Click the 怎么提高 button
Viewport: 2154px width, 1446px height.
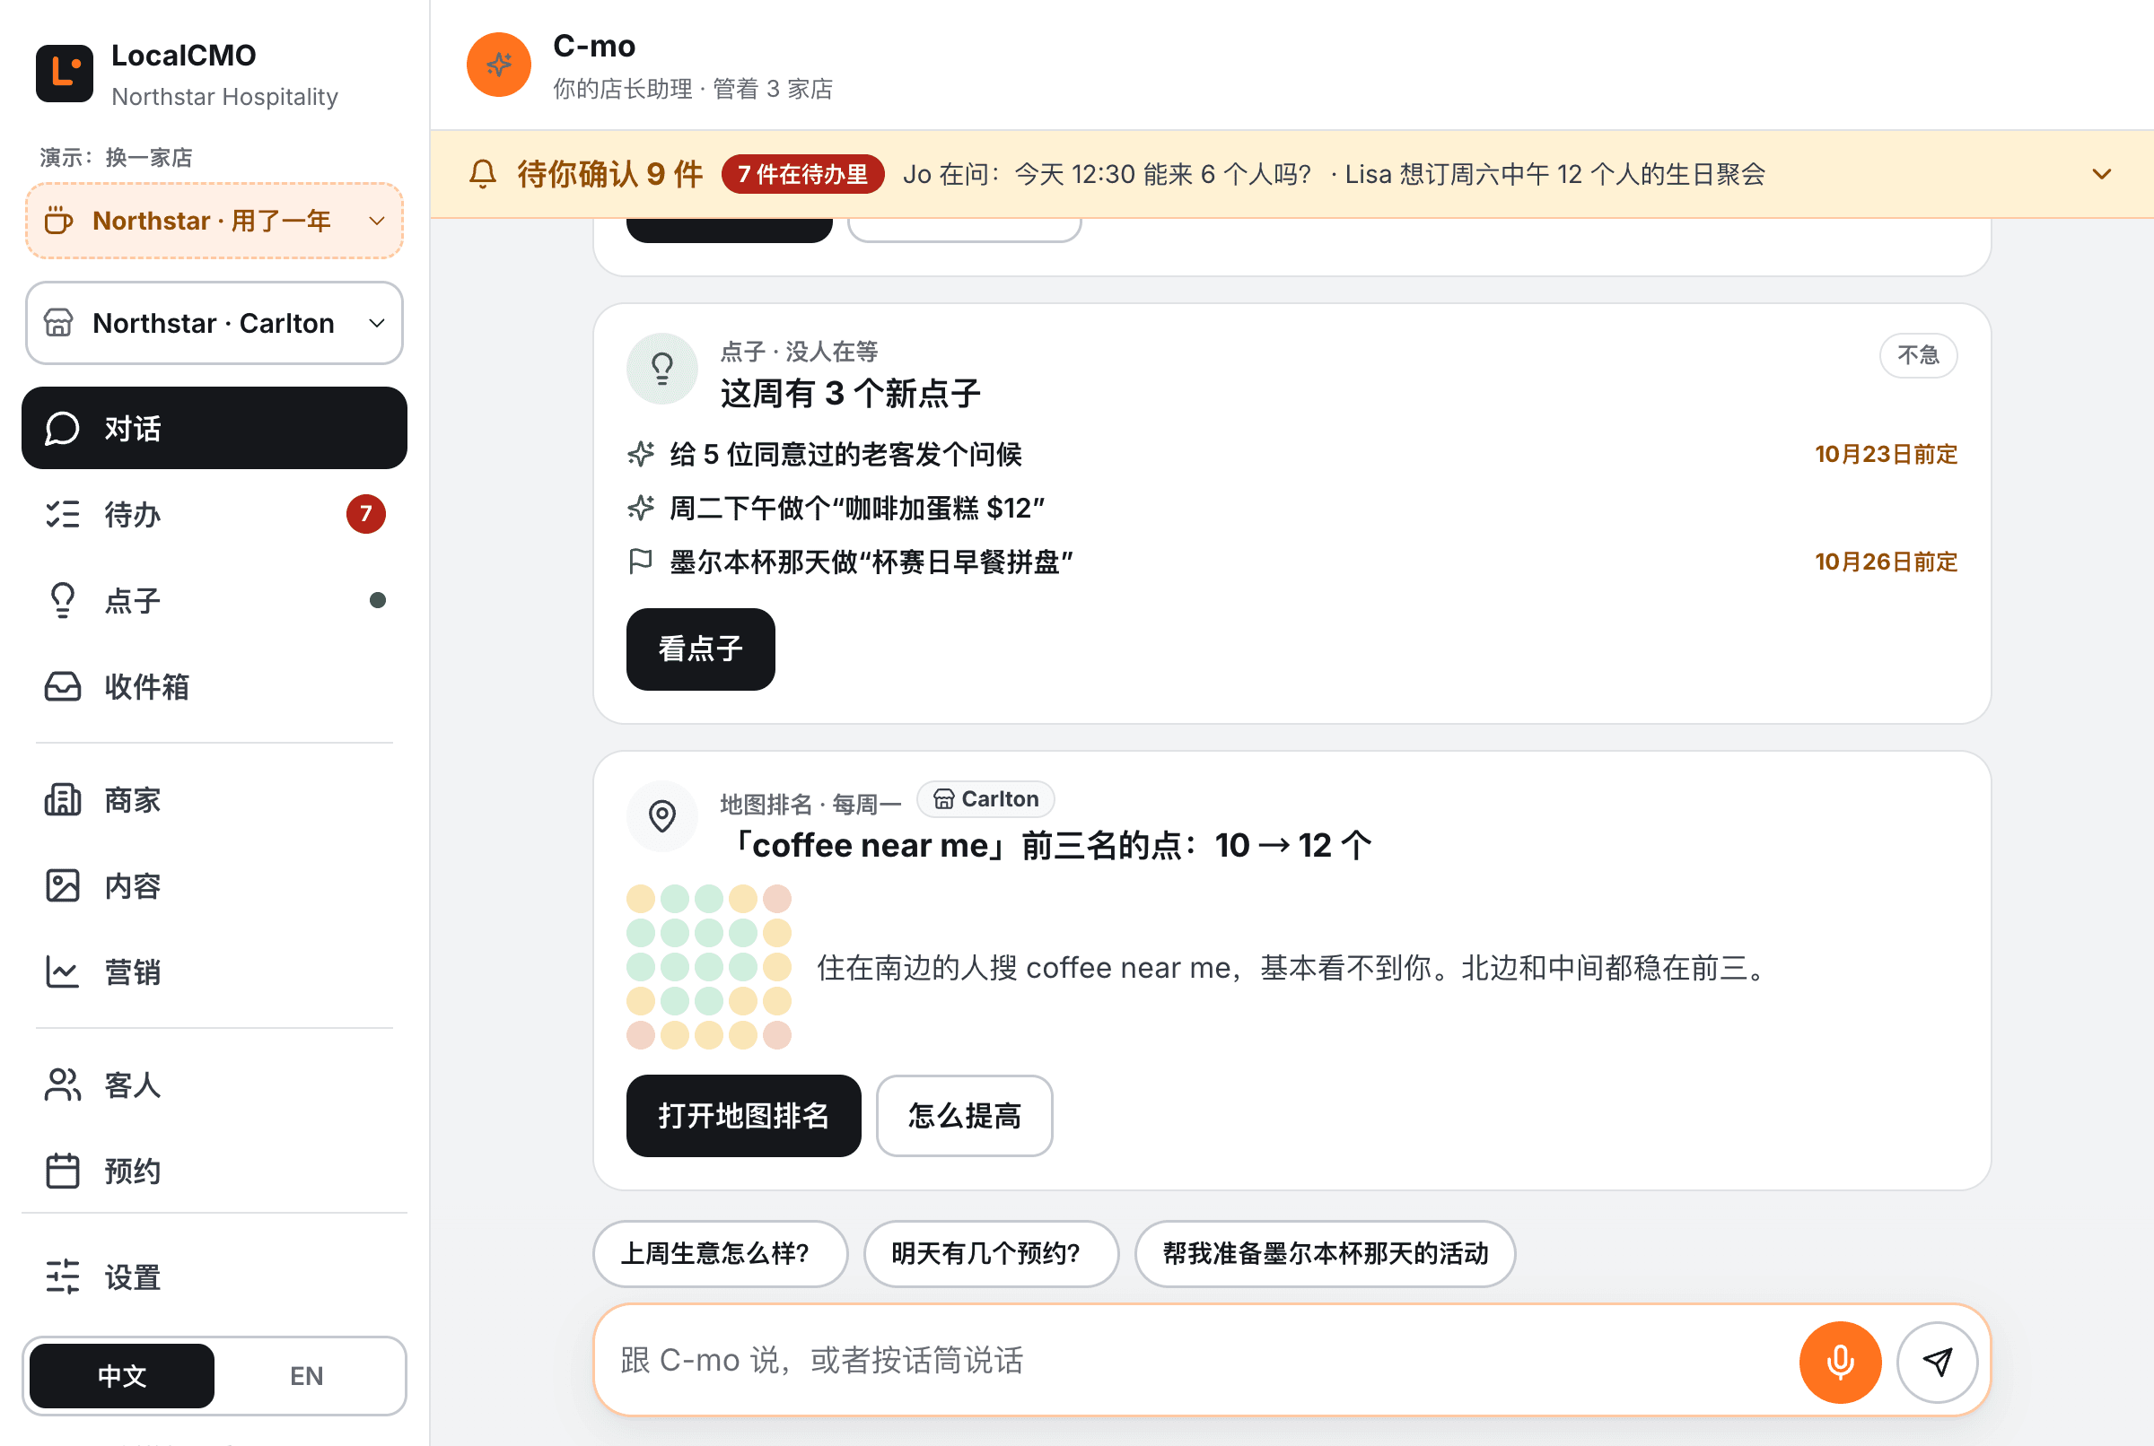click(x=964, y=1115)
